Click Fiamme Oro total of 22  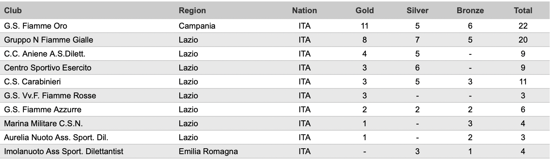(x=523, y=26)
